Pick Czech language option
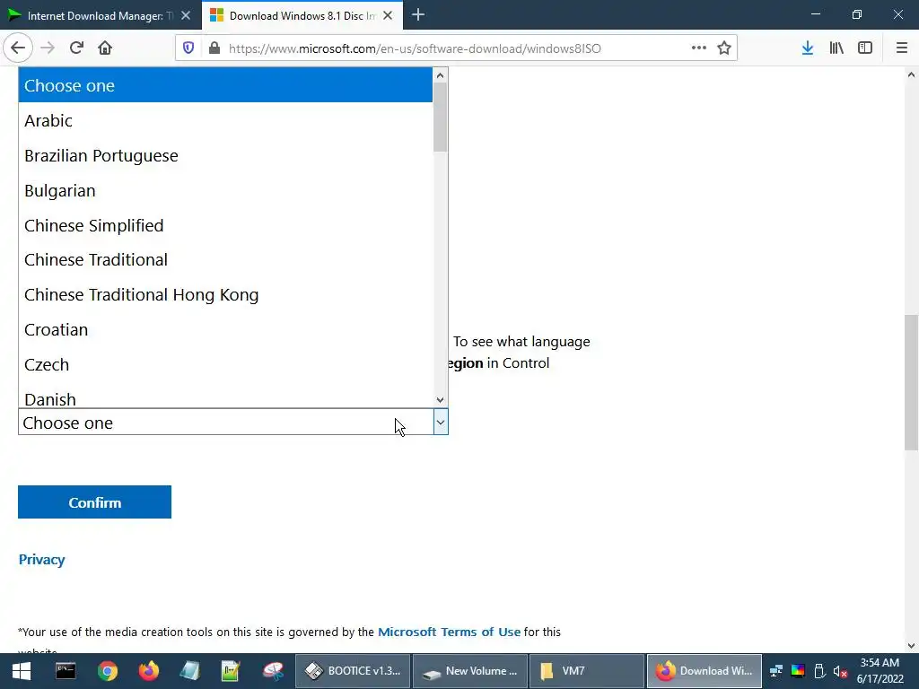Image resolution: width=919 pixels, height=689 pixels. point(225,365)
